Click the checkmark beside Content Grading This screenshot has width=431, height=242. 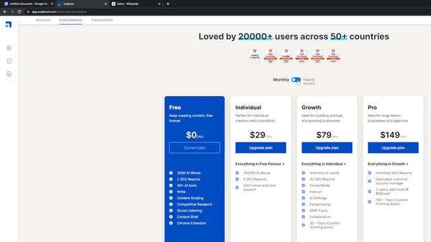[x=171, y=198]
